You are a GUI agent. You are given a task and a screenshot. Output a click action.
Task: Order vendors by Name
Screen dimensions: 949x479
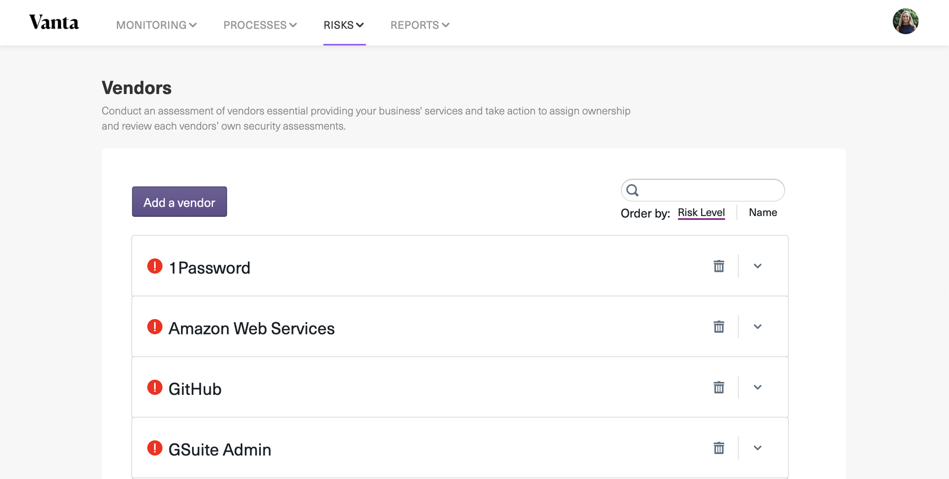click(x=763, y=213)
